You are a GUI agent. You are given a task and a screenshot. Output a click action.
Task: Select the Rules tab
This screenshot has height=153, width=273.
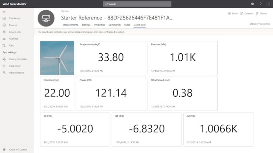pos(127,25)
